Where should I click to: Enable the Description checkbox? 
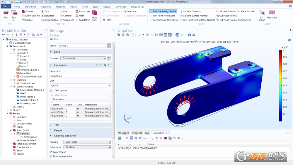click(x=51, y=90)
